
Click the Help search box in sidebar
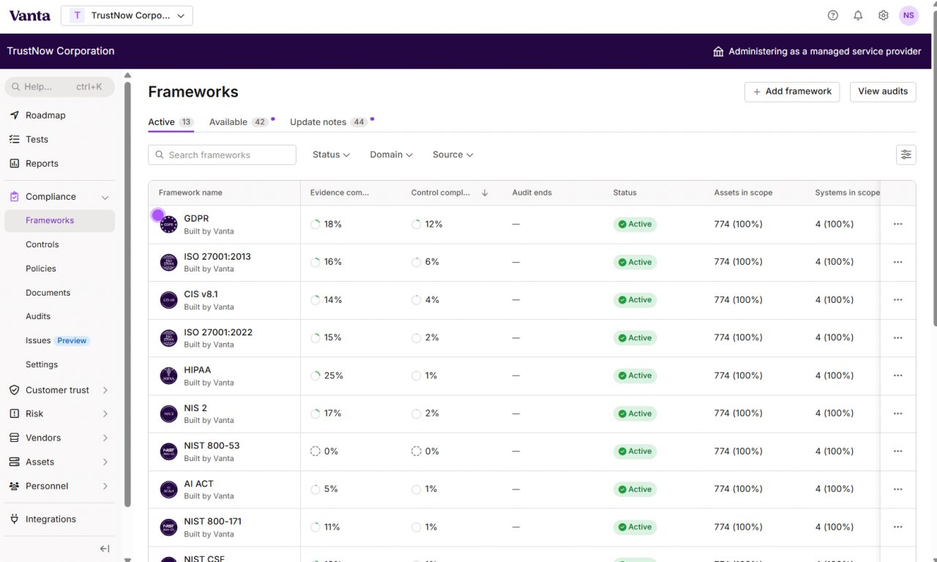click(59, 86)
